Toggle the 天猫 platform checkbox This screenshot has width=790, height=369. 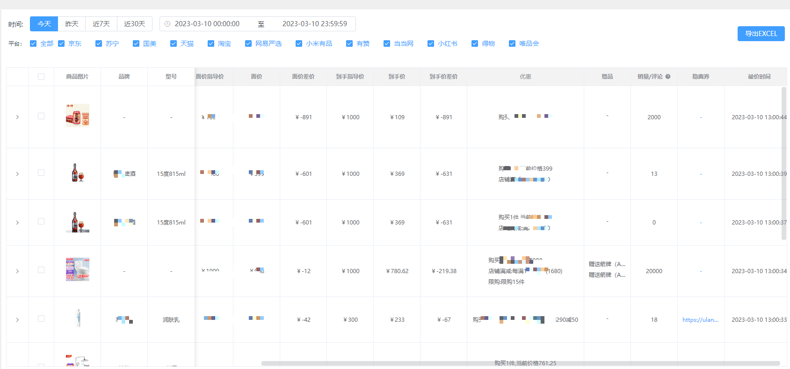point(174,43)
